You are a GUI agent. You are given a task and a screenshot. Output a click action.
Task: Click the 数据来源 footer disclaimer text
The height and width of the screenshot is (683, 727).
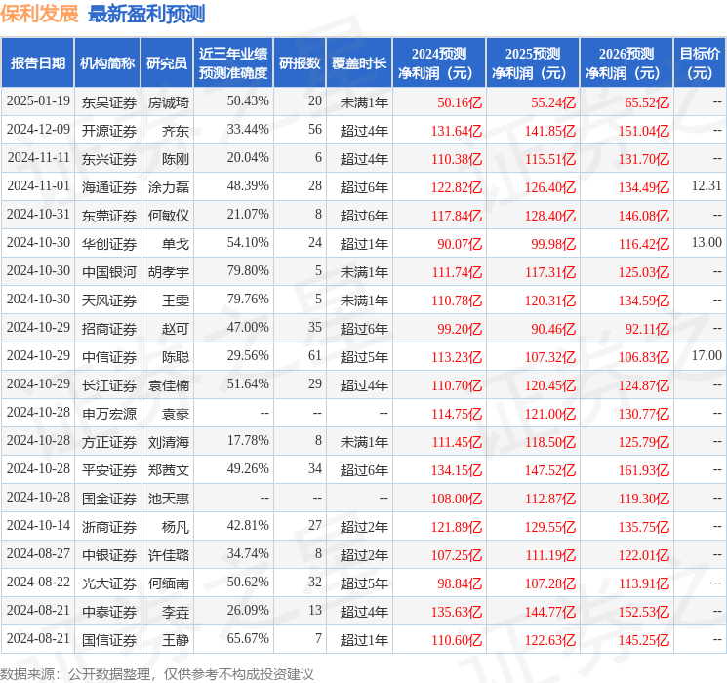[x=157, y=673]
